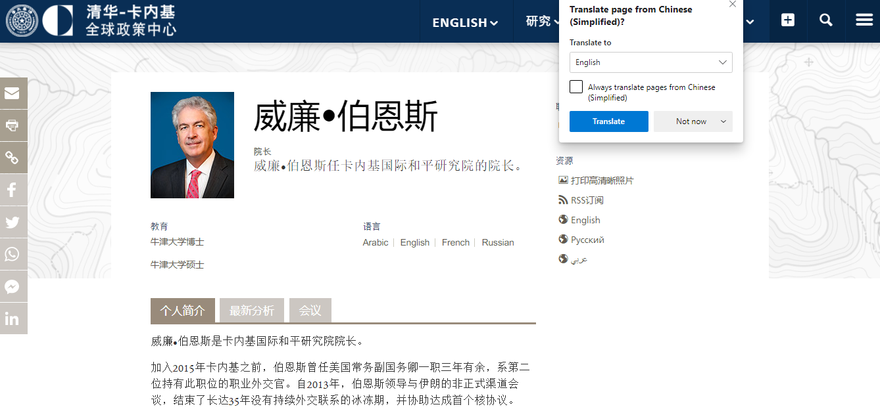Switch to 会议 tab
880x413 pixels.
tap(310, 311)
